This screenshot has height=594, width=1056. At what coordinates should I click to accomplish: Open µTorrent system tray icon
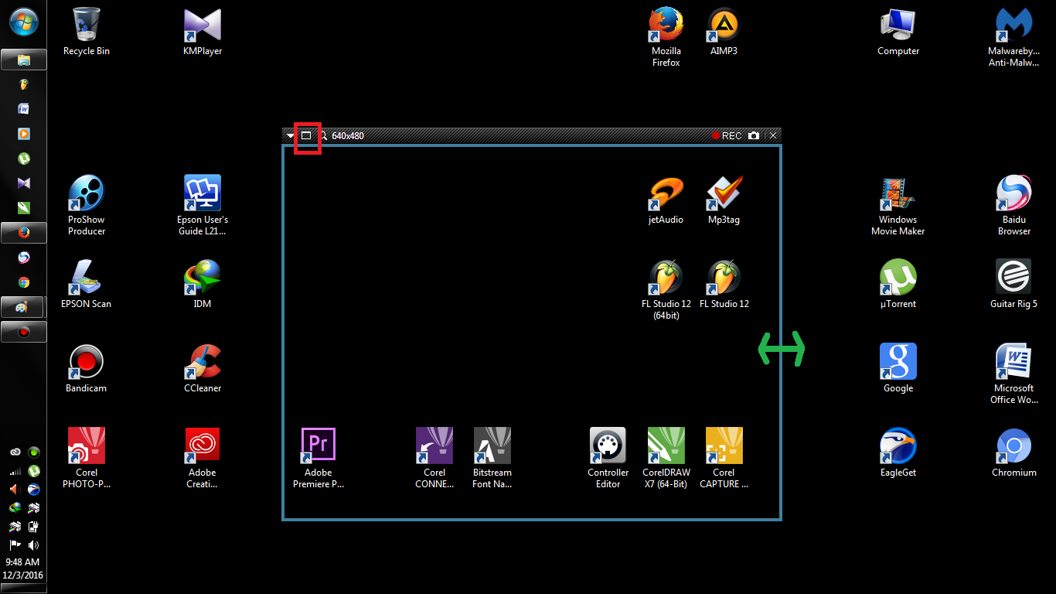(34, 471)
